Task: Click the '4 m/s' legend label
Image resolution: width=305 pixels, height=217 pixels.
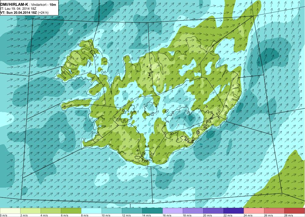Action: [x=44, y=215]
